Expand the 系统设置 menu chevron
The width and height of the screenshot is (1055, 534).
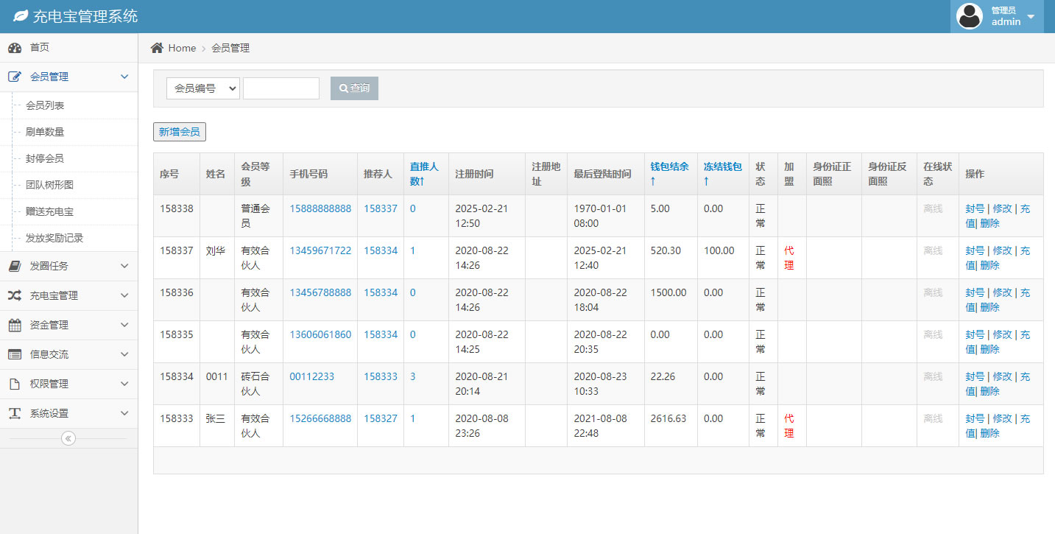coord(124,413)
